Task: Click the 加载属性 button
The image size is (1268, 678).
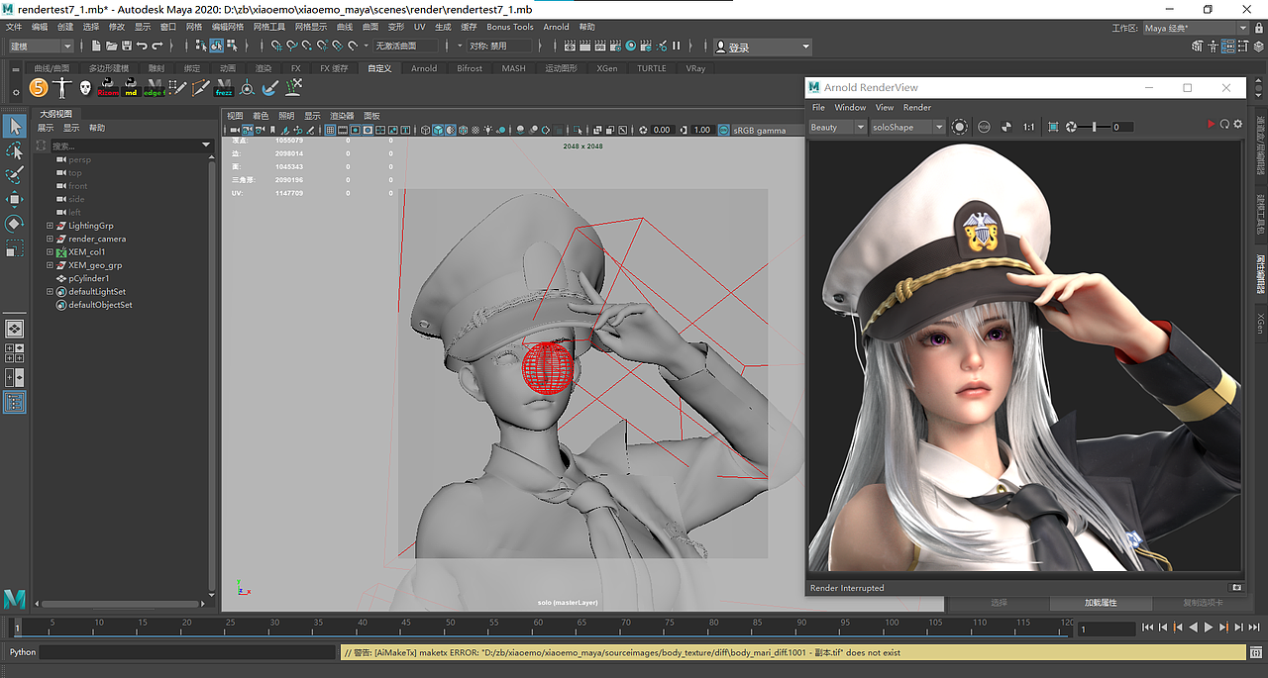Action: 1100,603
